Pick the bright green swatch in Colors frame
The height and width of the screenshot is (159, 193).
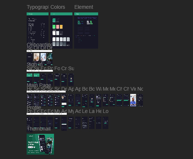coord(54,27)
